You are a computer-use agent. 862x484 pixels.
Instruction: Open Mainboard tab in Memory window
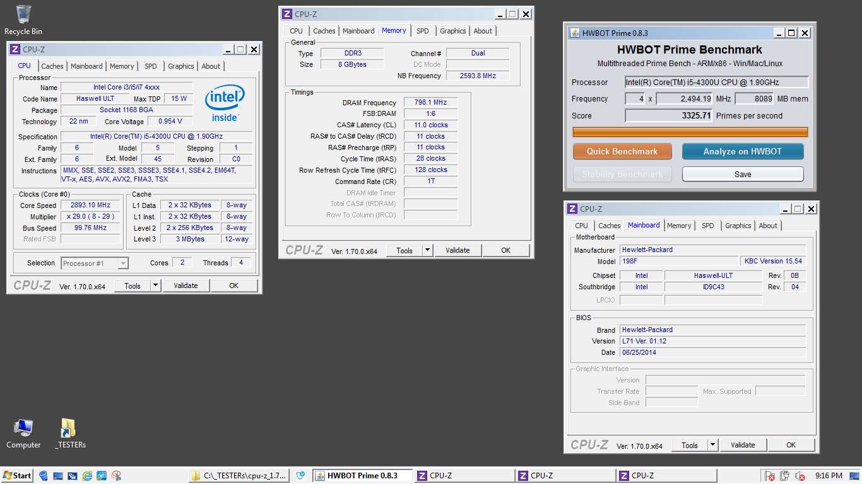(x=358, y=31)
